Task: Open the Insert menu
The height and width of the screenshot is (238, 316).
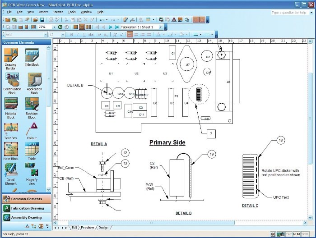Action: tap(43, 12)
